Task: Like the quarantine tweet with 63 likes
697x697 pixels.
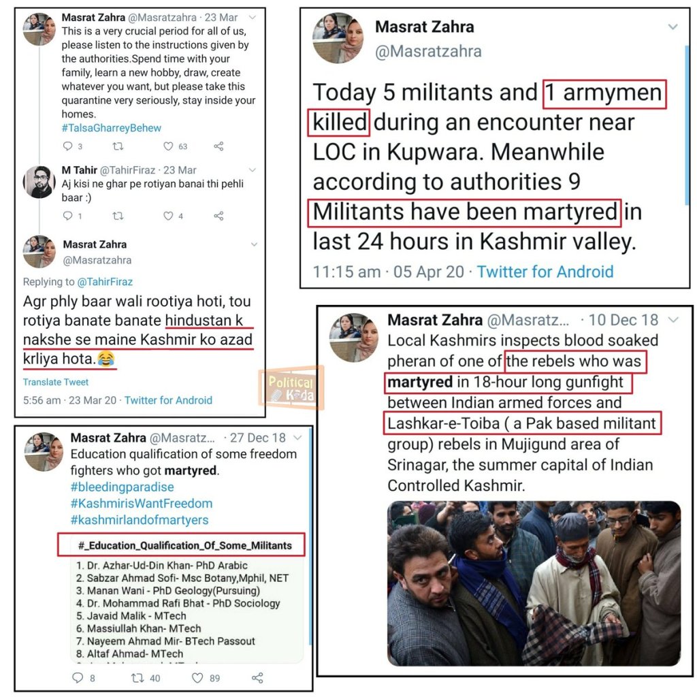Action: point(168,146)
